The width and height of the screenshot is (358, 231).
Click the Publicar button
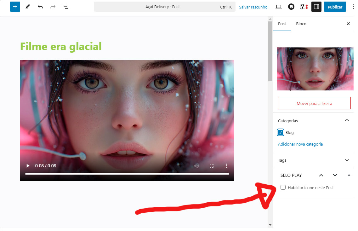335,7
